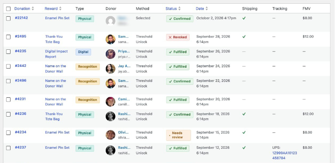
Task: Click the sort arrows beside Reward header
Action: [x=60, y=8]
